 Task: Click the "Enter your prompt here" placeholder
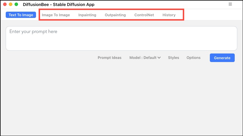[x=33, y=32]
